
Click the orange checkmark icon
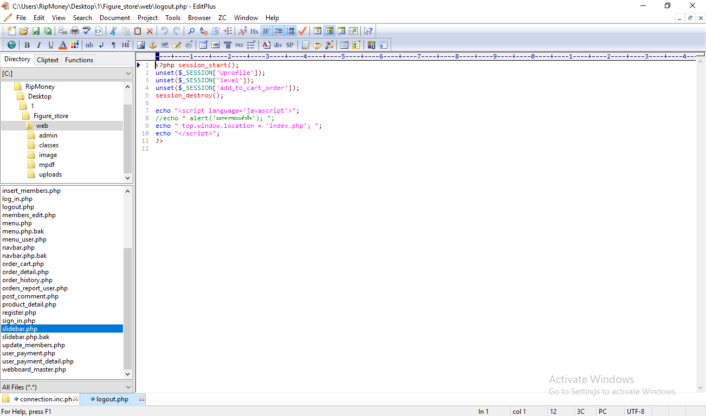tap(302, 31)
